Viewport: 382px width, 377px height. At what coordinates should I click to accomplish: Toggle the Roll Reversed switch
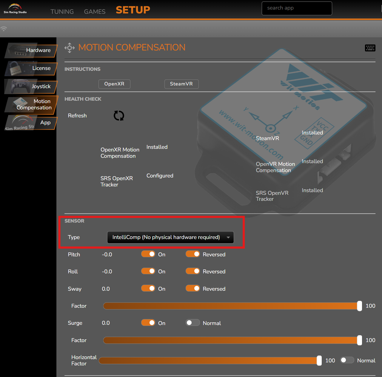click(x=193, y=271)
